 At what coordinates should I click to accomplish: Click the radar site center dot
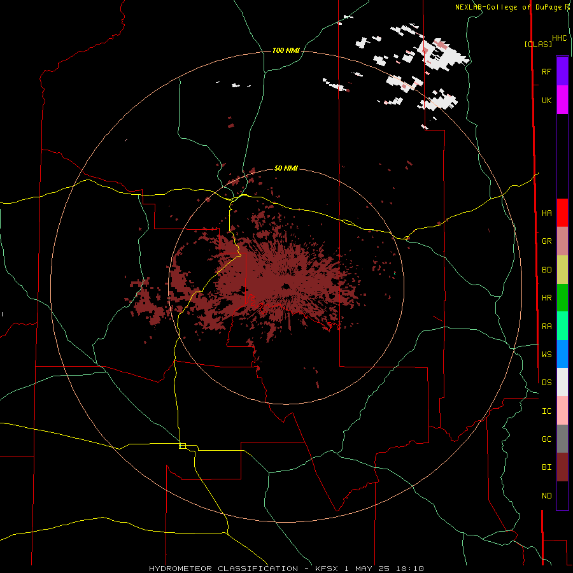286,286
